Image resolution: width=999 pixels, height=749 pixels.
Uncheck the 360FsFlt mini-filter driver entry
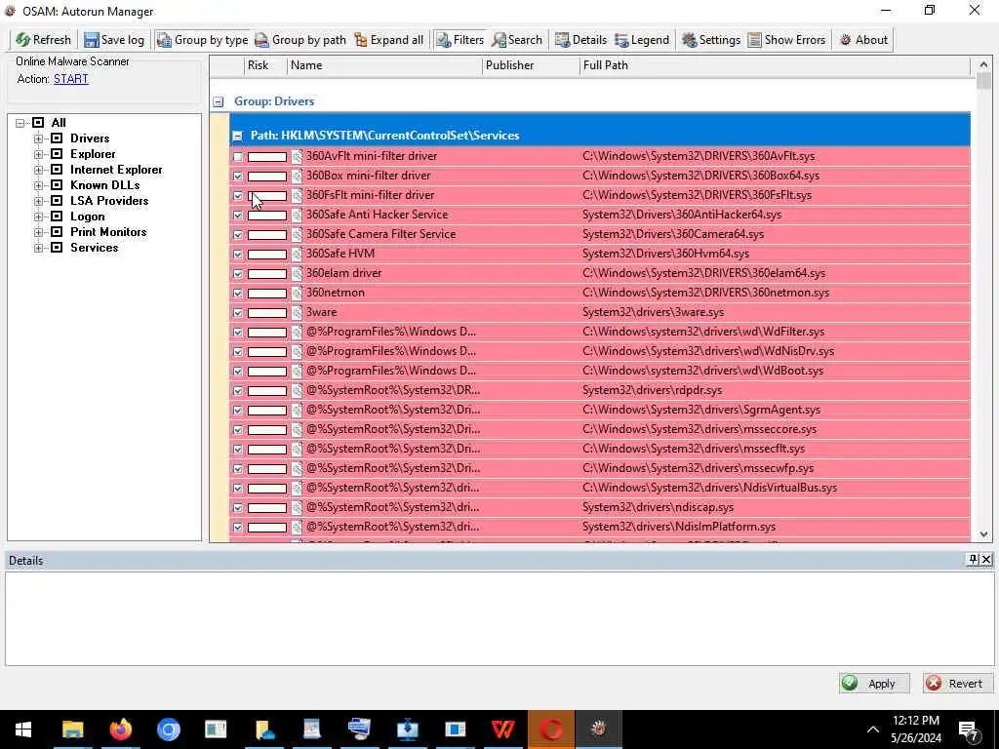(x=238, y=195)
